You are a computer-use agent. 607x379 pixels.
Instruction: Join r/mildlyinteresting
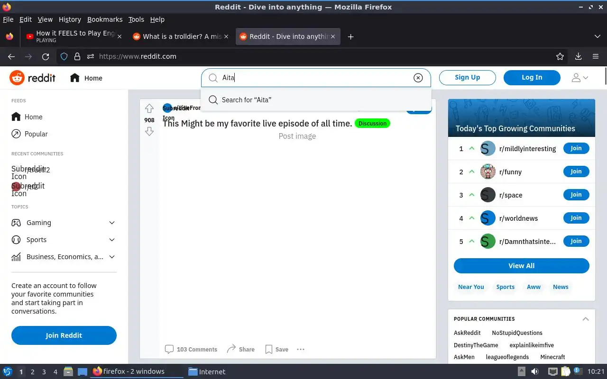click(x=576, y=148)
